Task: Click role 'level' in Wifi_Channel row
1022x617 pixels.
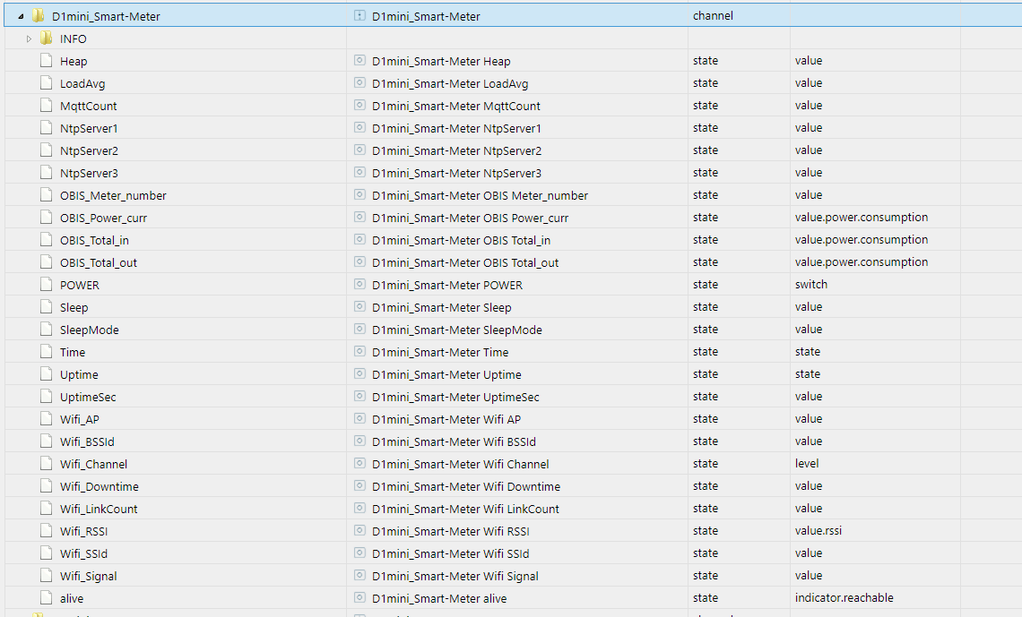Action: (x=807, y=463)
